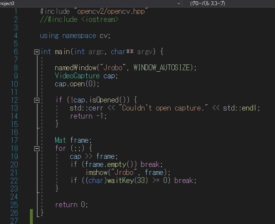The image size is (275, 224).
Task: Click line number 18 in the gutter
Action: pyautogui.click(x=14, y=148)
